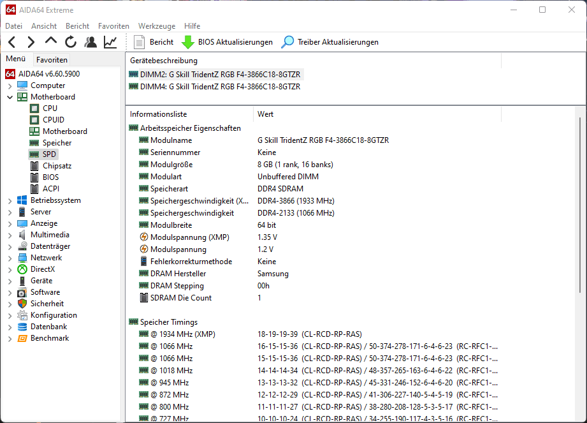
Task: Click the green BIOS download arrow icon
Action: coord(187,42)
